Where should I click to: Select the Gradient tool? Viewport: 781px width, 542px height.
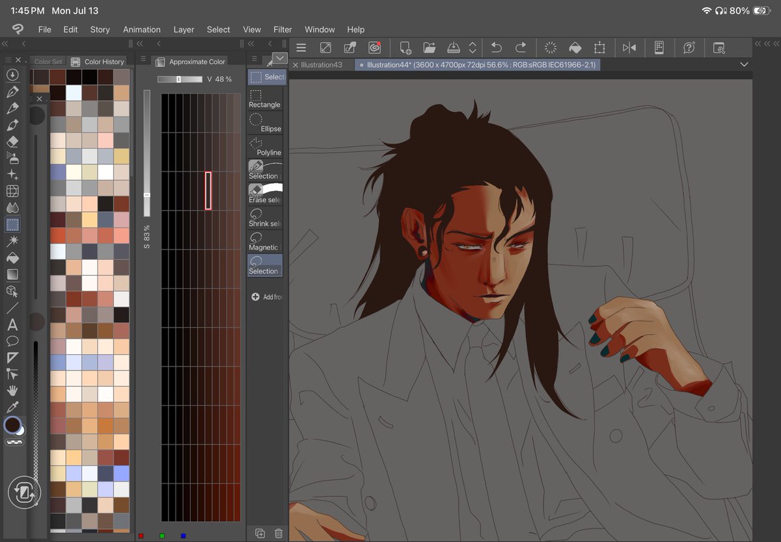(12, 274)
